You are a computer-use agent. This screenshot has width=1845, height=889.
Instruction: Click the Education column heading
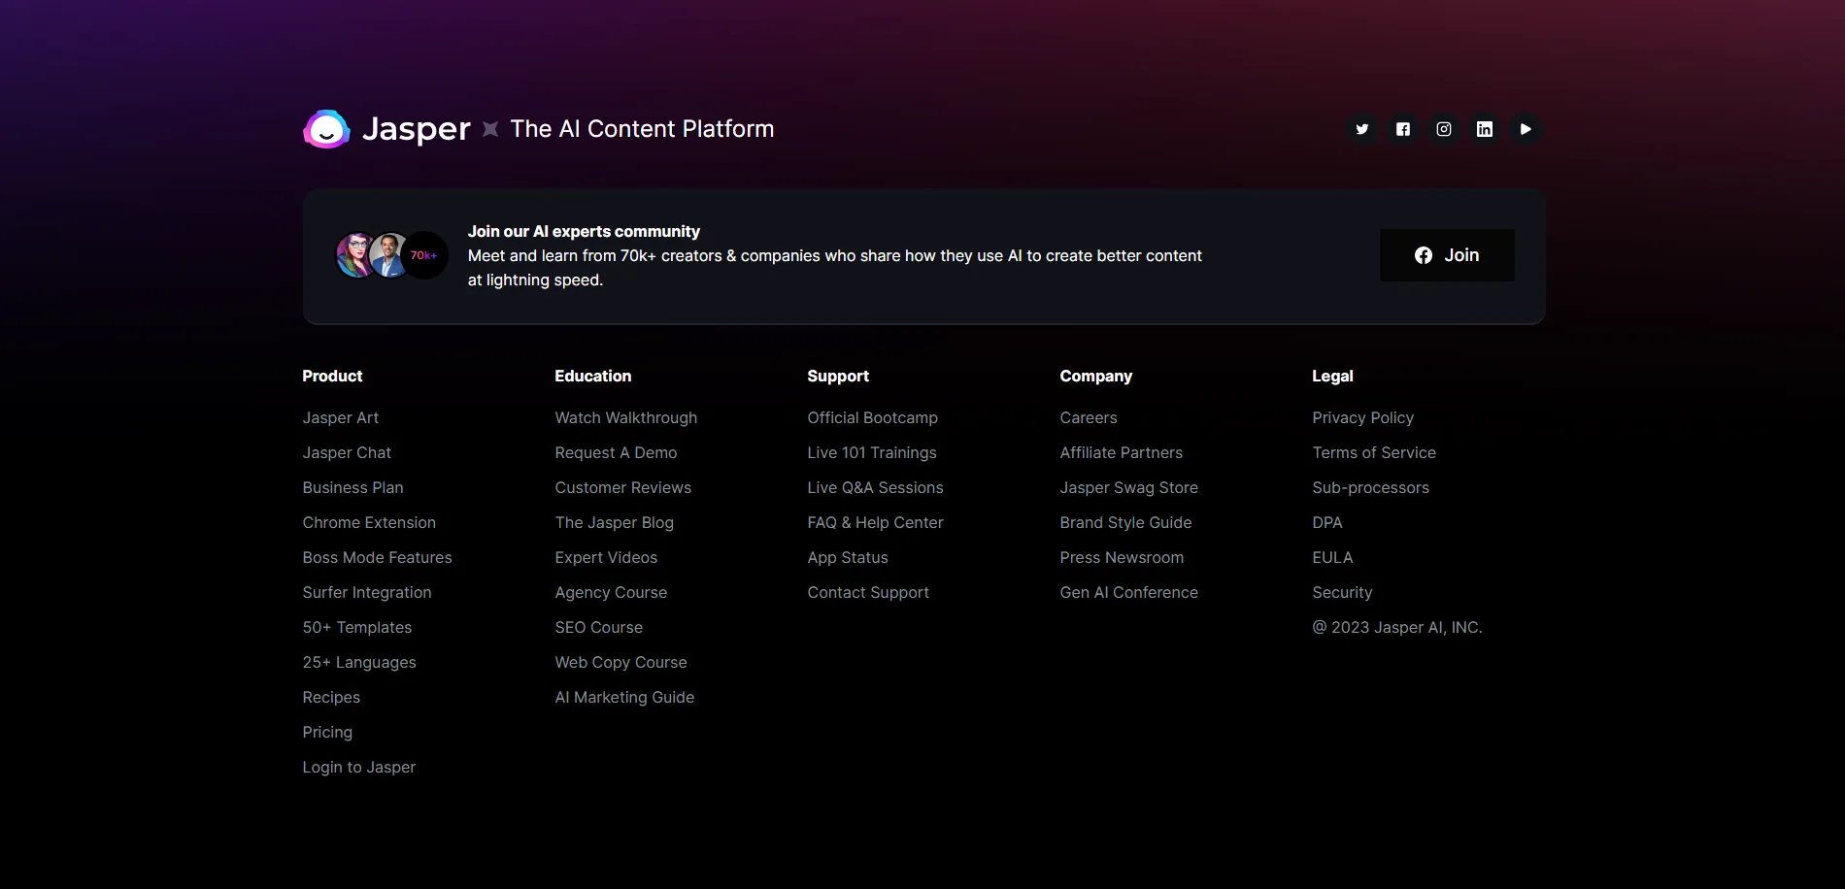click(x=593, y=376)
